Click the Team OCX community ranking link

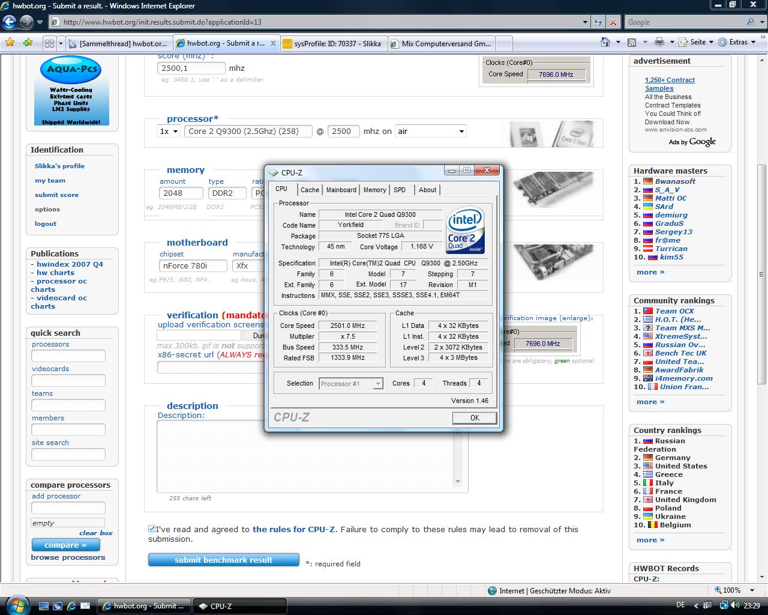point(674,311)
